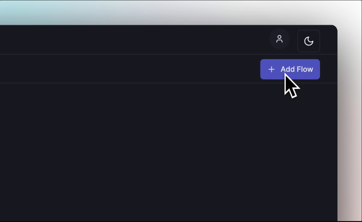Switch theme using the crescent moon button

pyautogui.click(x=309, y=41)
